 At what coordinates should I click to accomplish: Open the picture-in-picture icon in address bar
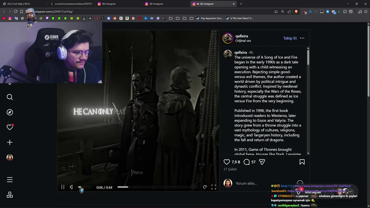(x=276, y=12)
